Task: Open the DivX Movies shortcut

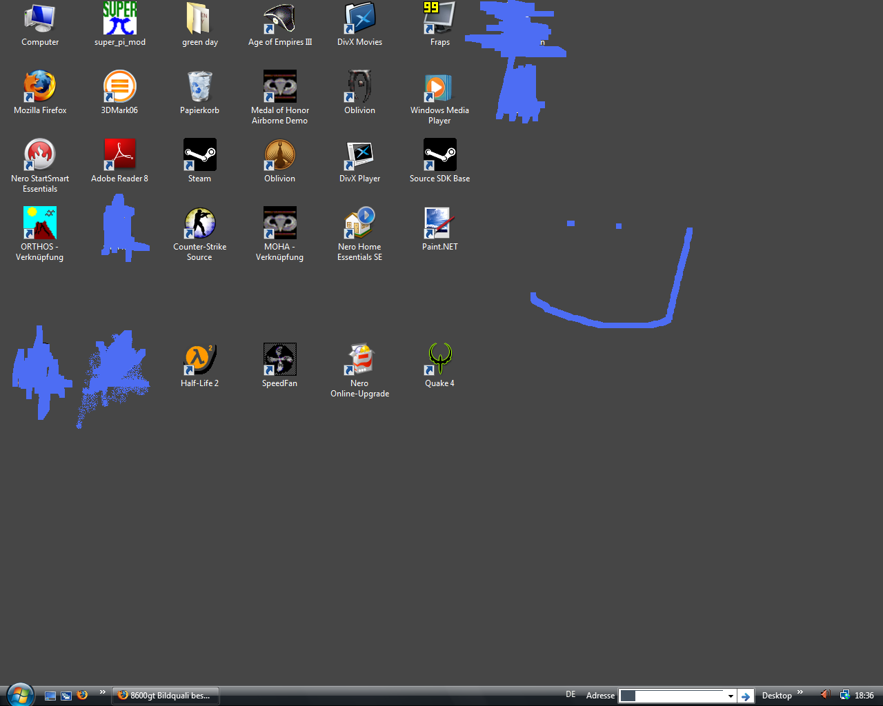Action: tap(359, 25)
